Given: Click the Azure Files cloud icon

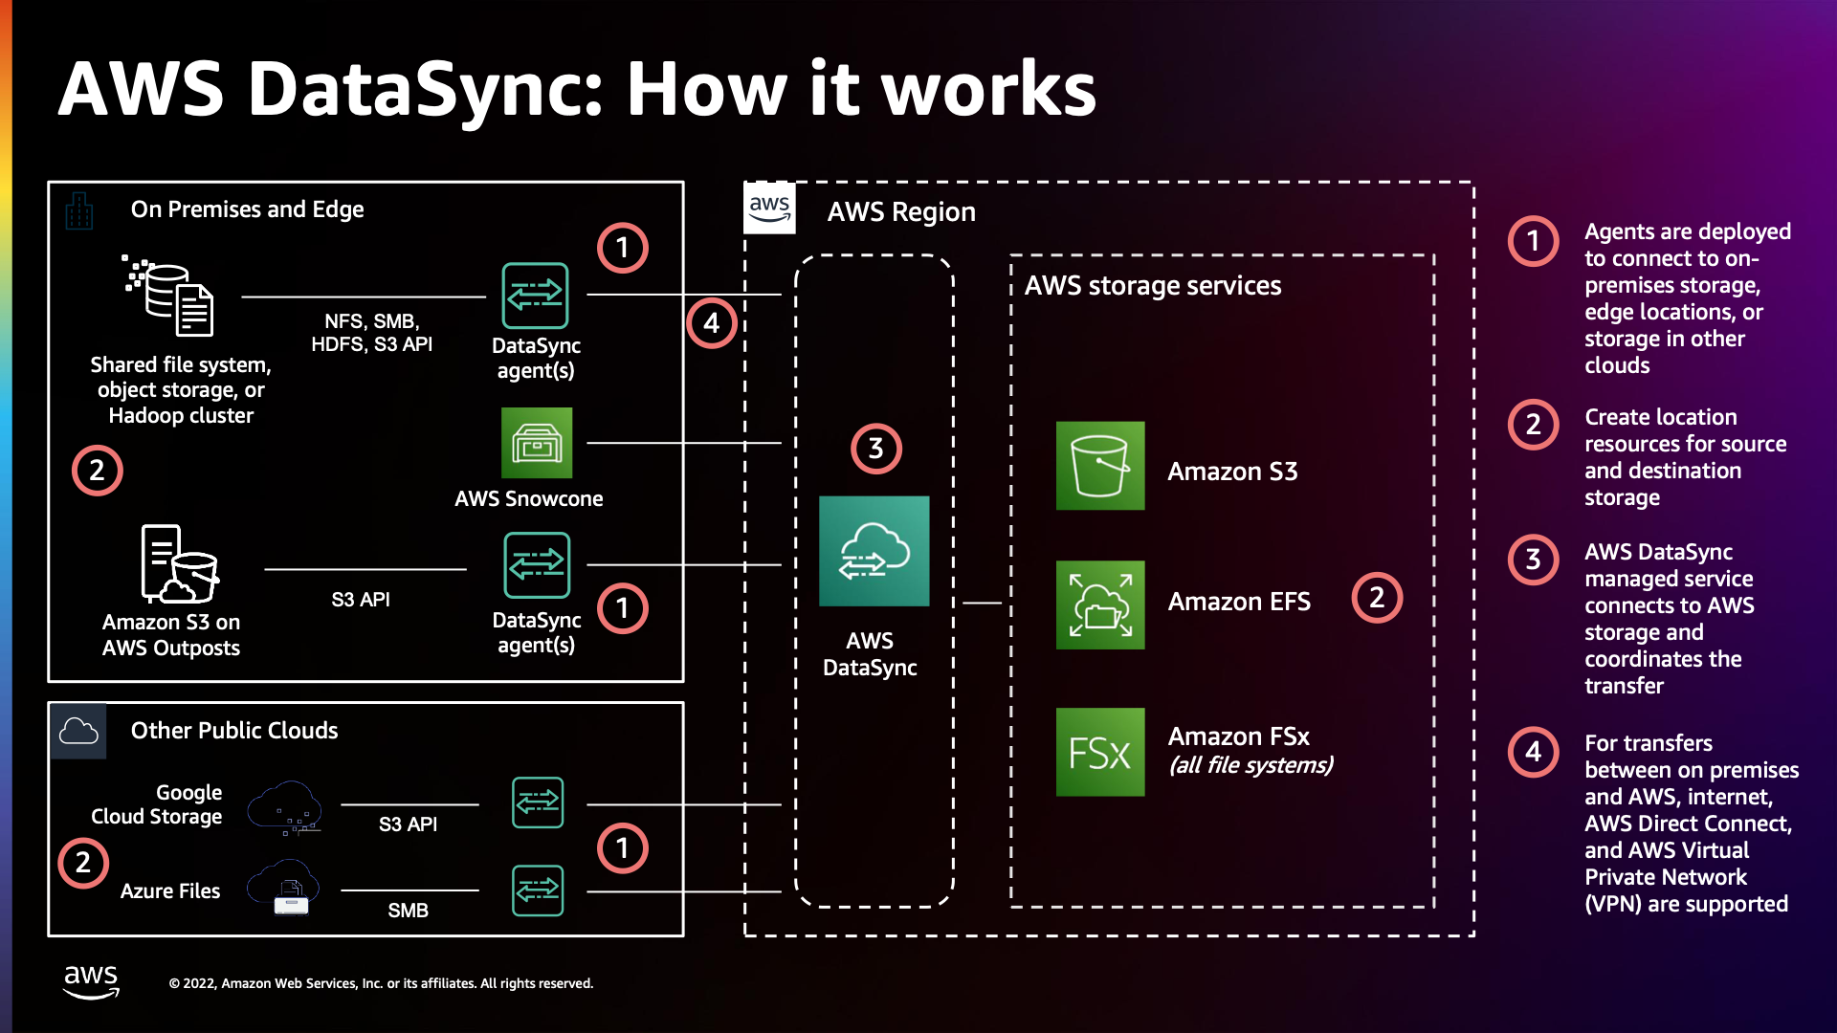Looking at the screenshot, I should point(284,888).
